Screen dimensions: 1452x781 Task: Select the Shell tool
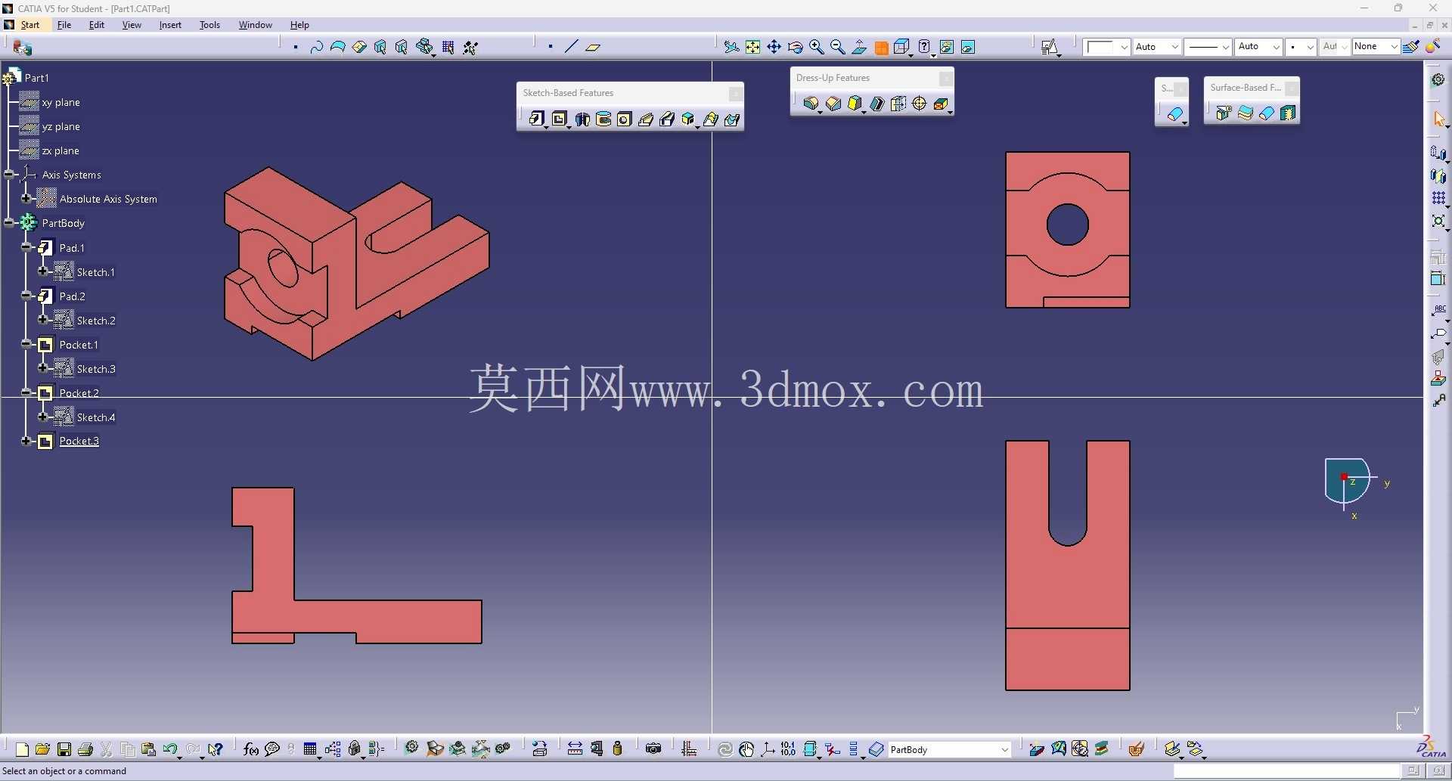click(x=876, y=104)
